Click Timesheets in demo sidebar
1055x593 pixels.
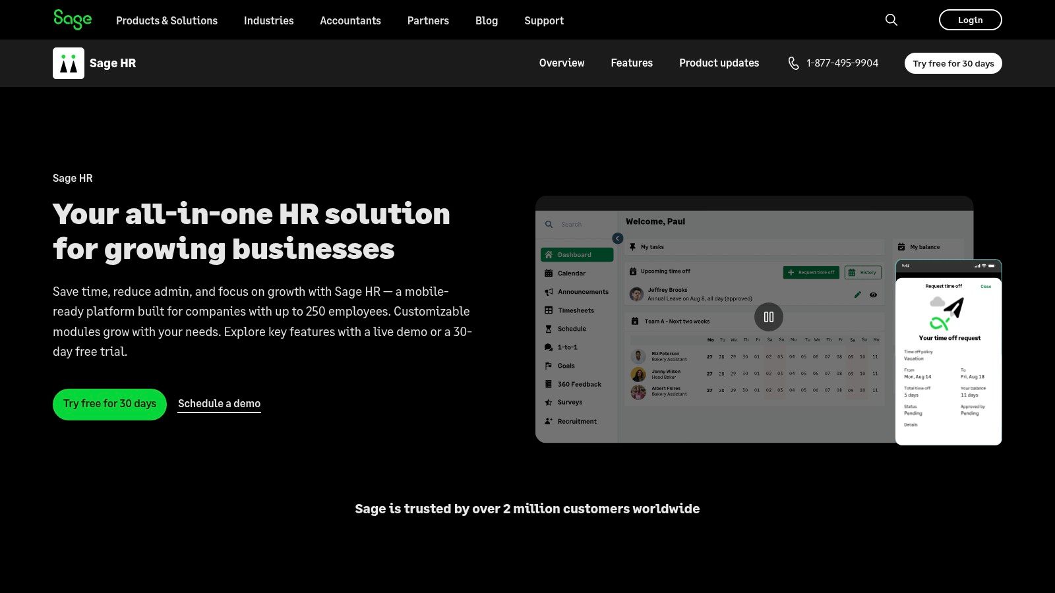click(x=570, y=310)
